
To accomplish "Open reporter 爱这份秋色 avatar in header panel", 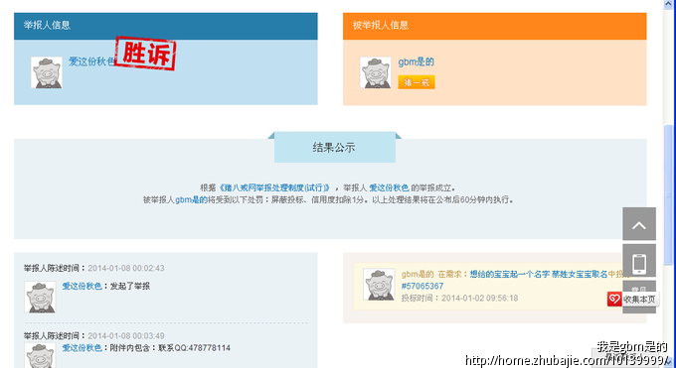I will point(47,72).
